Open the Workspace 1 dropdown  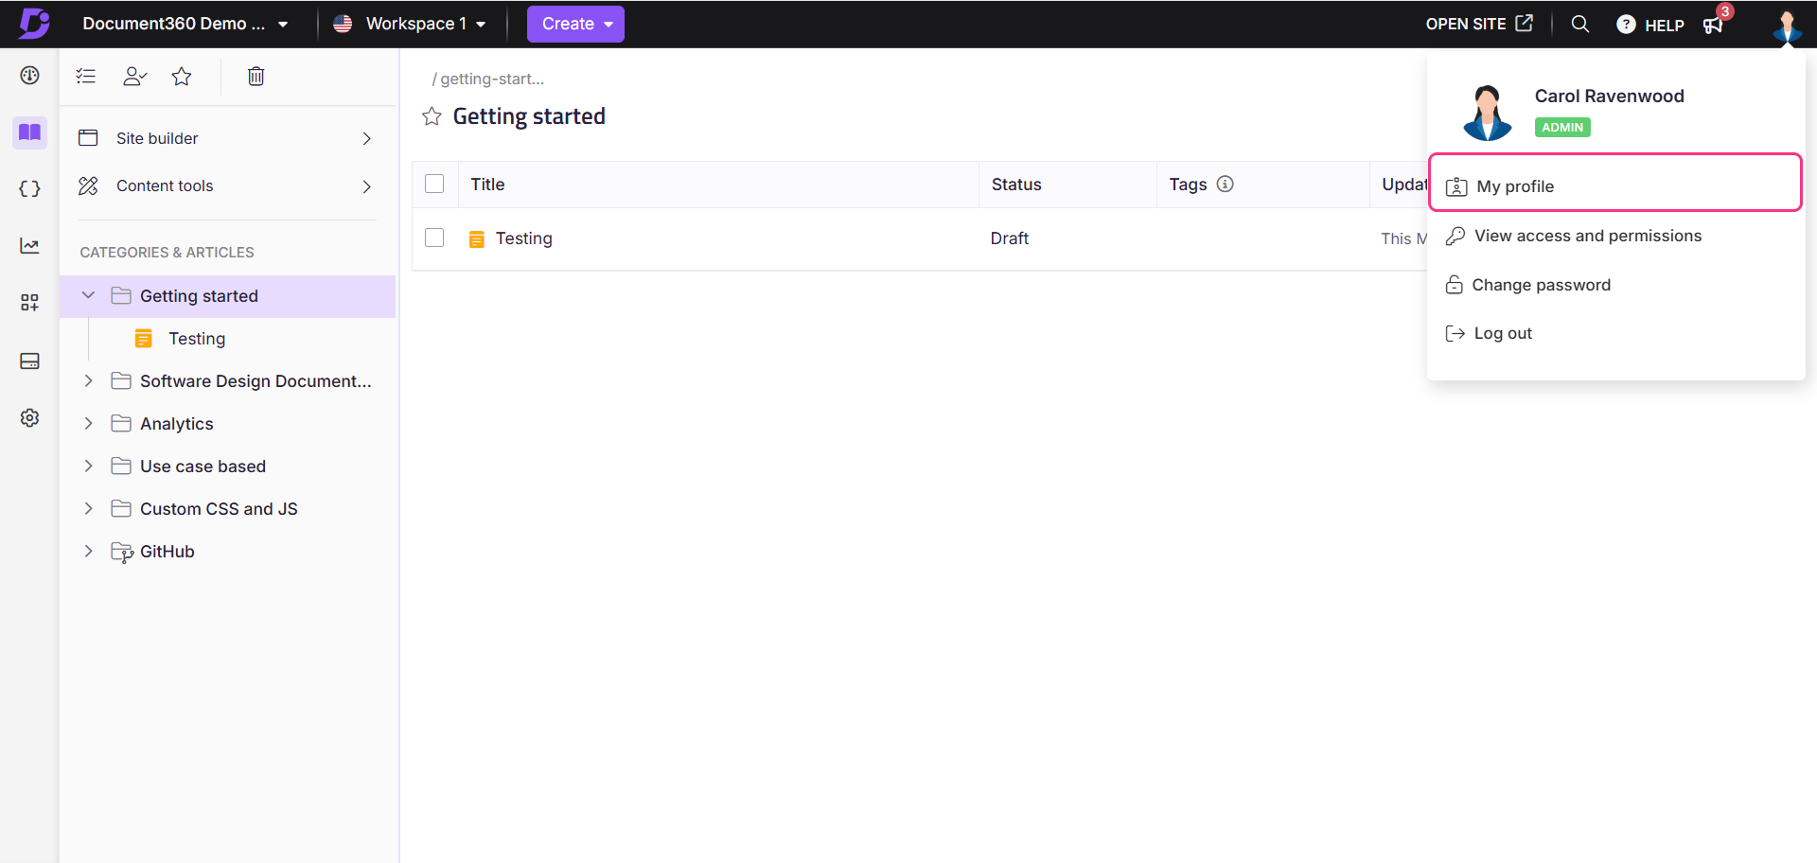(410, 24)
